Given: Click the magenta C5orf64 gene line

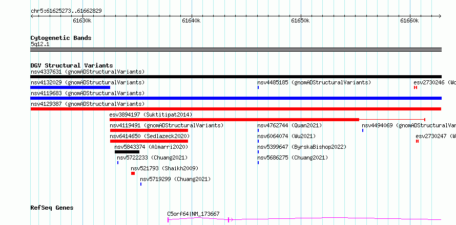Looking at the screenshot, I should [x=304, y=219].
